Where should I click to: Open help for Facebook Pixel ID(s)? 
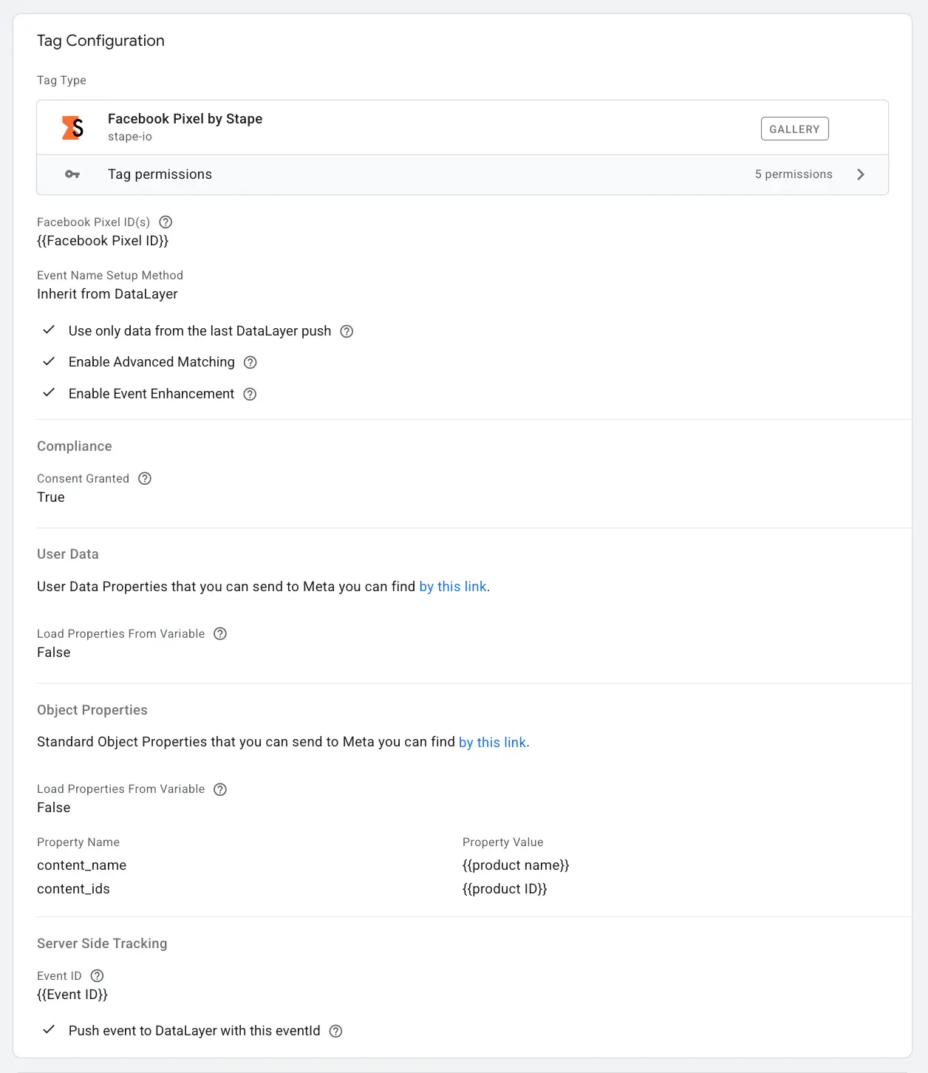[x=166, y=222]
